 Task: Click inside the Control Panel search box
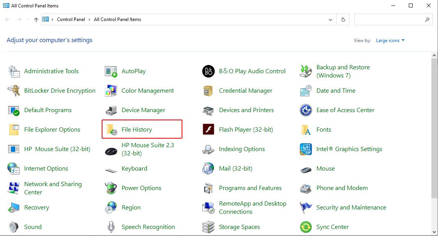click(388, 19)
